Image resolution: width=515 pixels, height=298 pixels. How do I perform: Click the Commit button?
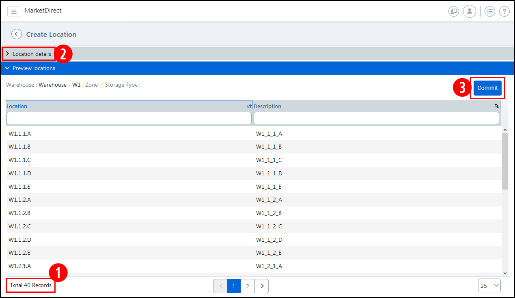pyautogui.click(x=487, y=88)
